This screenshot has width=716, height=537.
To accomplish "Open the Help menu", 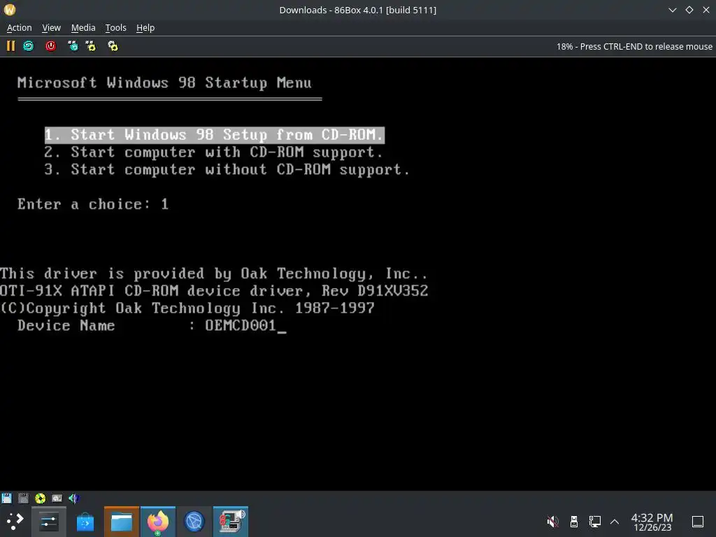I will [x=145, y=28].
